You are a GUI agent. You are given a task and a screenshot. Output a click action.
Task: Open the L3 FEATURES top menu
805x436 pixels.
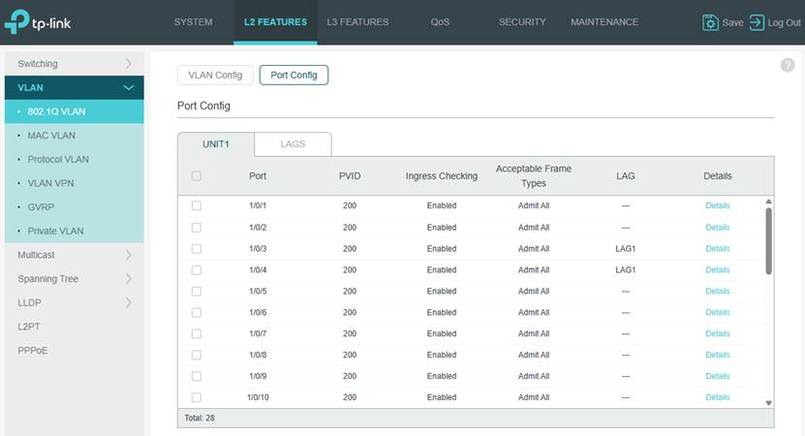tap(357, 22)
